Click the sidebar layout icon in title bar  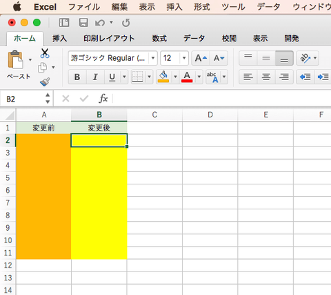pos(64,23)
